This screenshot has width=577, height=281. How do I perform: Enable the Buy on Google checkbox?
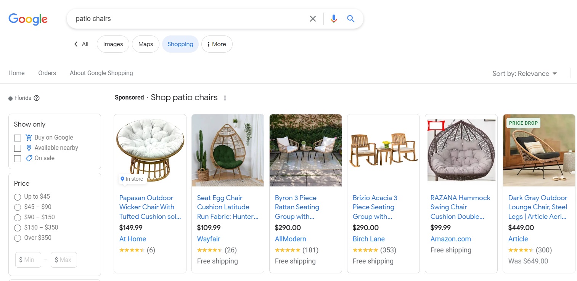pos(18,138)
